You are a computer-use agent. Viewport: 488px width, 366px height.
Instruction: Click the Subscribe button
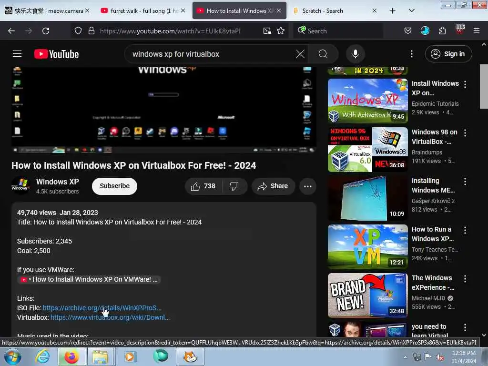(114, 186)
